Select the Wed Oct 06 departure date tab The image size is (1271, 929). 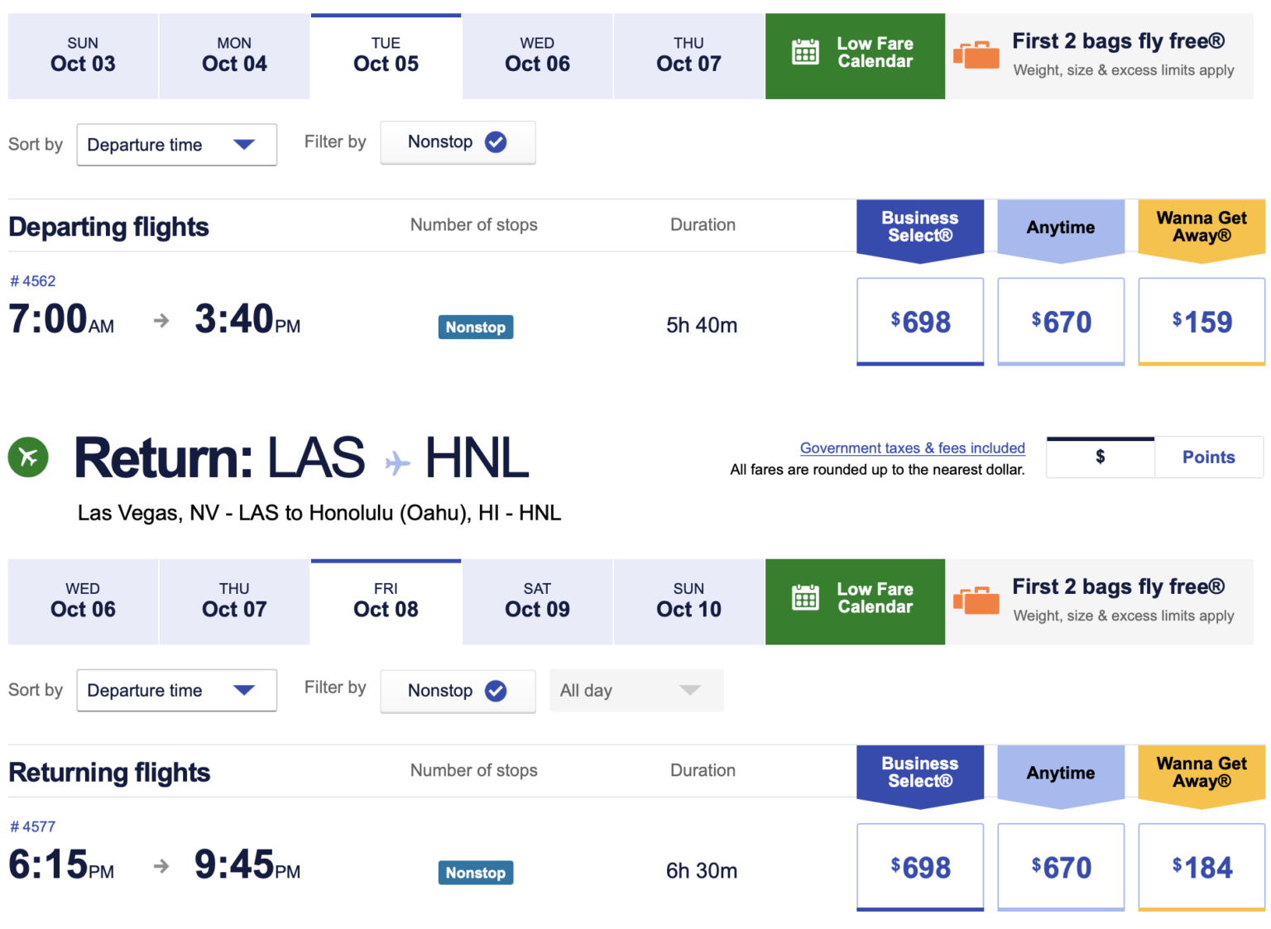tap(536, 55)
